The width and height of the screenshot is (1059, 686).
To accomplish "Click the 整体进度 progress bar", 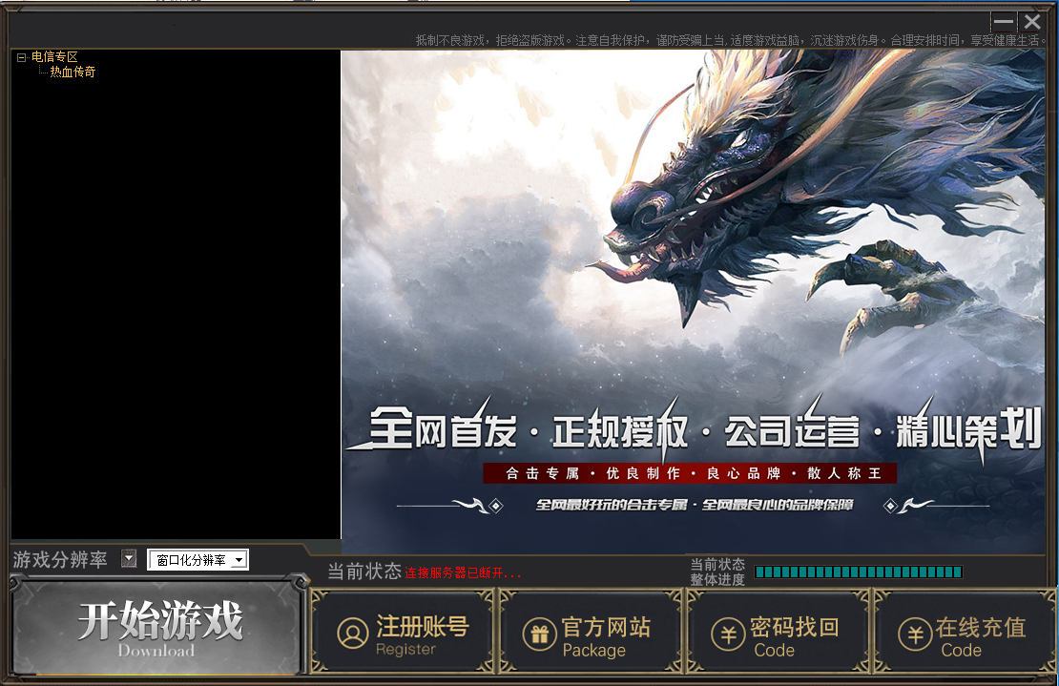I will click(859, 572).
